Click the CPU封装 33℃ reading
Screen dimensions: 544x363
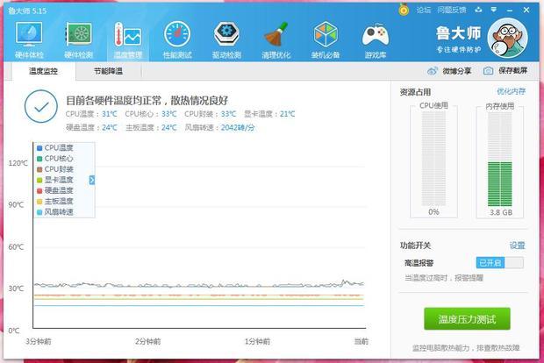(211, 114)
